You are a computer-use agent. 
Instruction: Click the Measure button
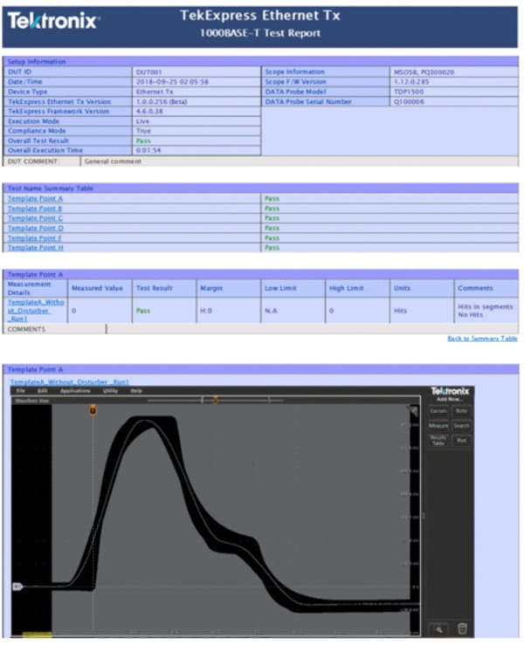coord(438,425)
